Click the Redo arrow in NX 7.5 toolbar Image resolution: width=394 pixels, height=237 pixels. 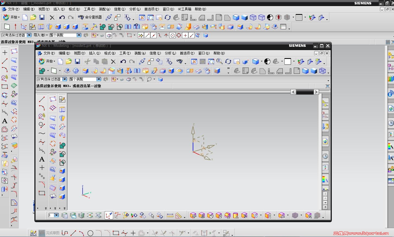pyautogui.click(x=71, y=17)
